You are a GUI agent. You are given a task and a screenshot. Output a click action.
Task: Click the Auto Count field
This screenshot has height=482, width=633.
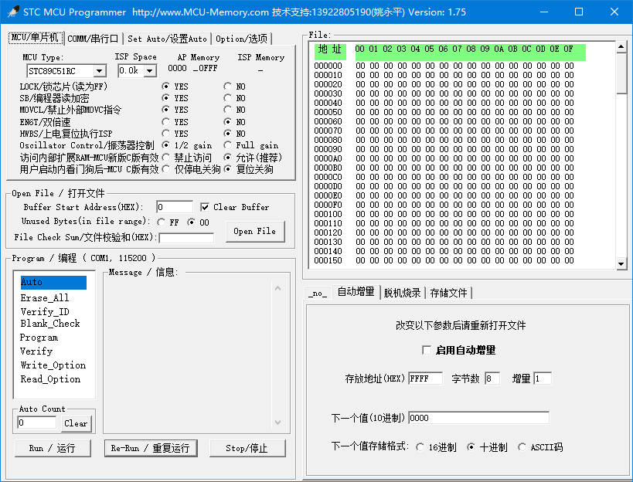[36, 423]
